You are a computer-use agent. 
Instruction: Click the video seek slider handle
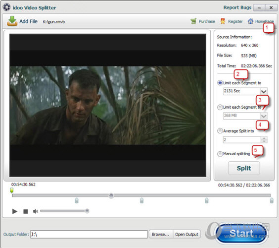[111, 196]
